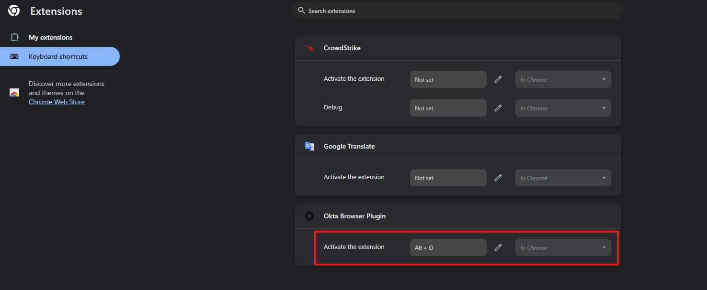The image size is (707, 290).
Task: Click the Google Translate extension name
Action: 349,146
